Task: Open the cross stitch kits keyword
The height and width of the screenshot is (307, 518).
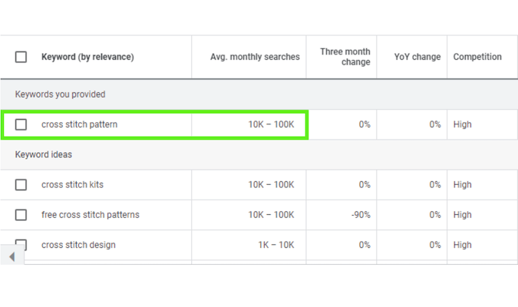Action: (72, 185)
